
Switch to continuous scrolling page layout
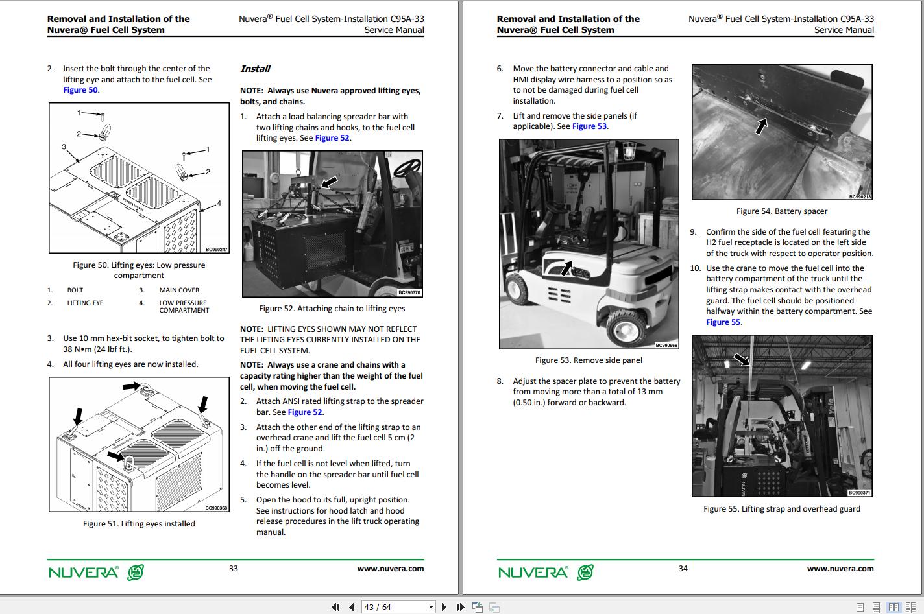(x=877, y=607)
